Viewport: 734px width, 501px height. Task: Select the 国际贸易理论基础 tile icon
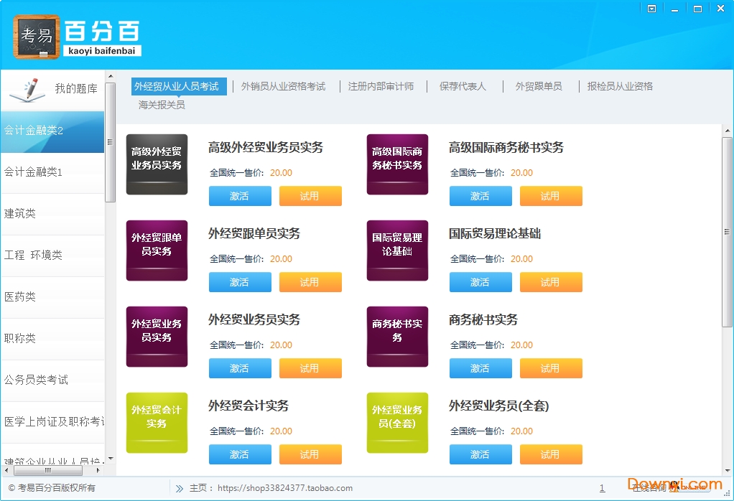(397, 250)
